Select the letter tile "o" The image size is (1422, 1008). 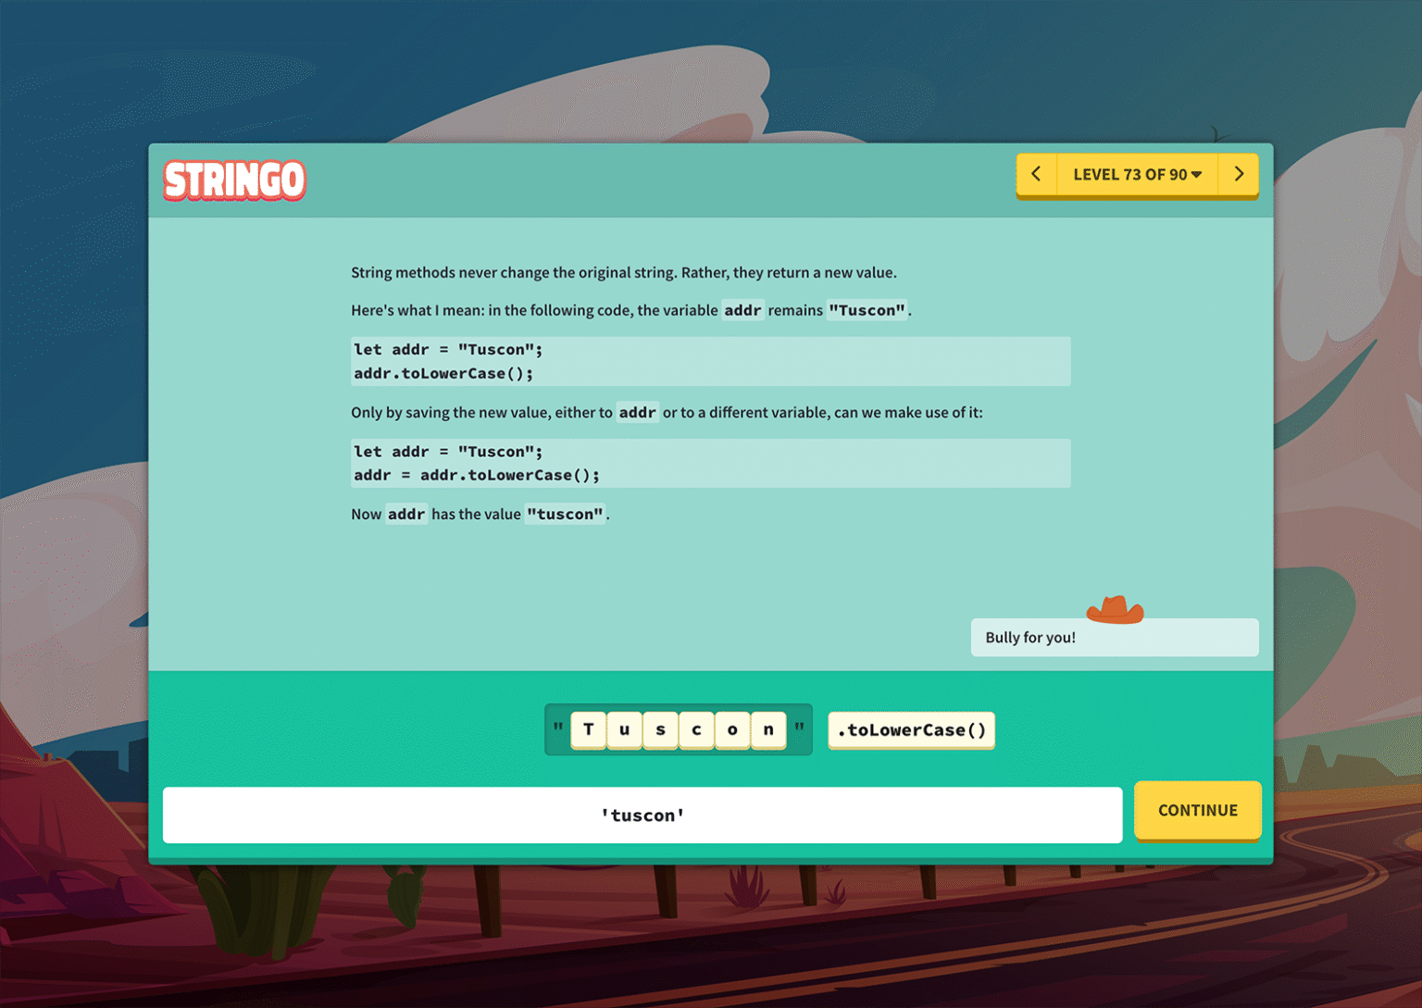point(732,729)
